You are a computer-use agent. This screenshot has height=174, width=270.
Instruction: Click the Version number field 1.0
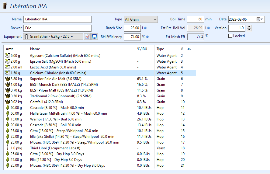(237, 28)
